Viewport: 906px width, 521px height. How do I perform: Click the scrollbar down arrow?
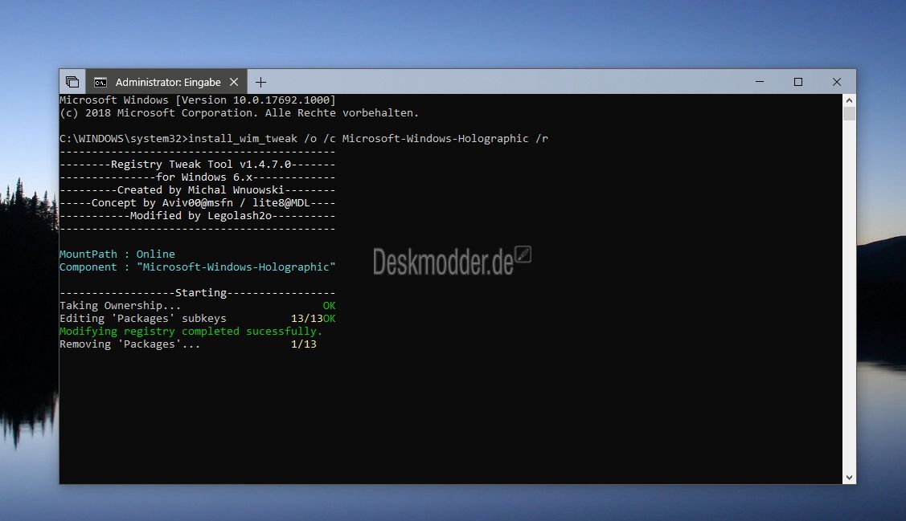pos(849,477)
